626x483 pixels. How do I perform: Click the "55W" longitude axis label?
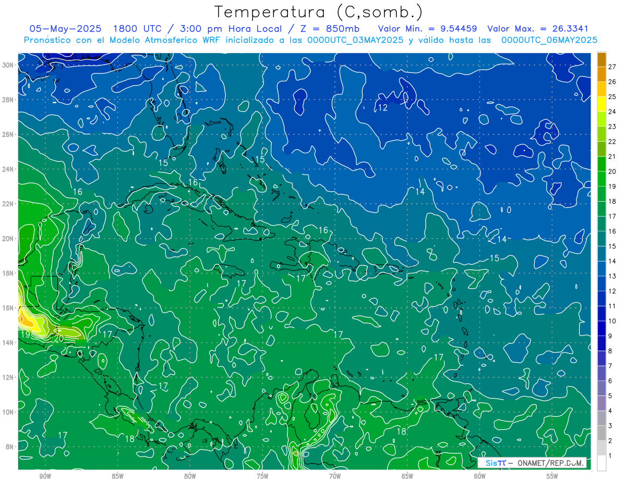pyautogui.click(x=552, y=477)
